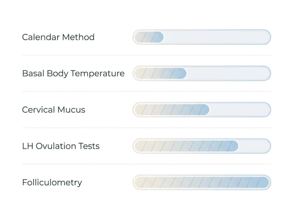This screenshot has width=293, height=219.
Task: Click the Cervical Mucus label
Action: tap(54, 110)
